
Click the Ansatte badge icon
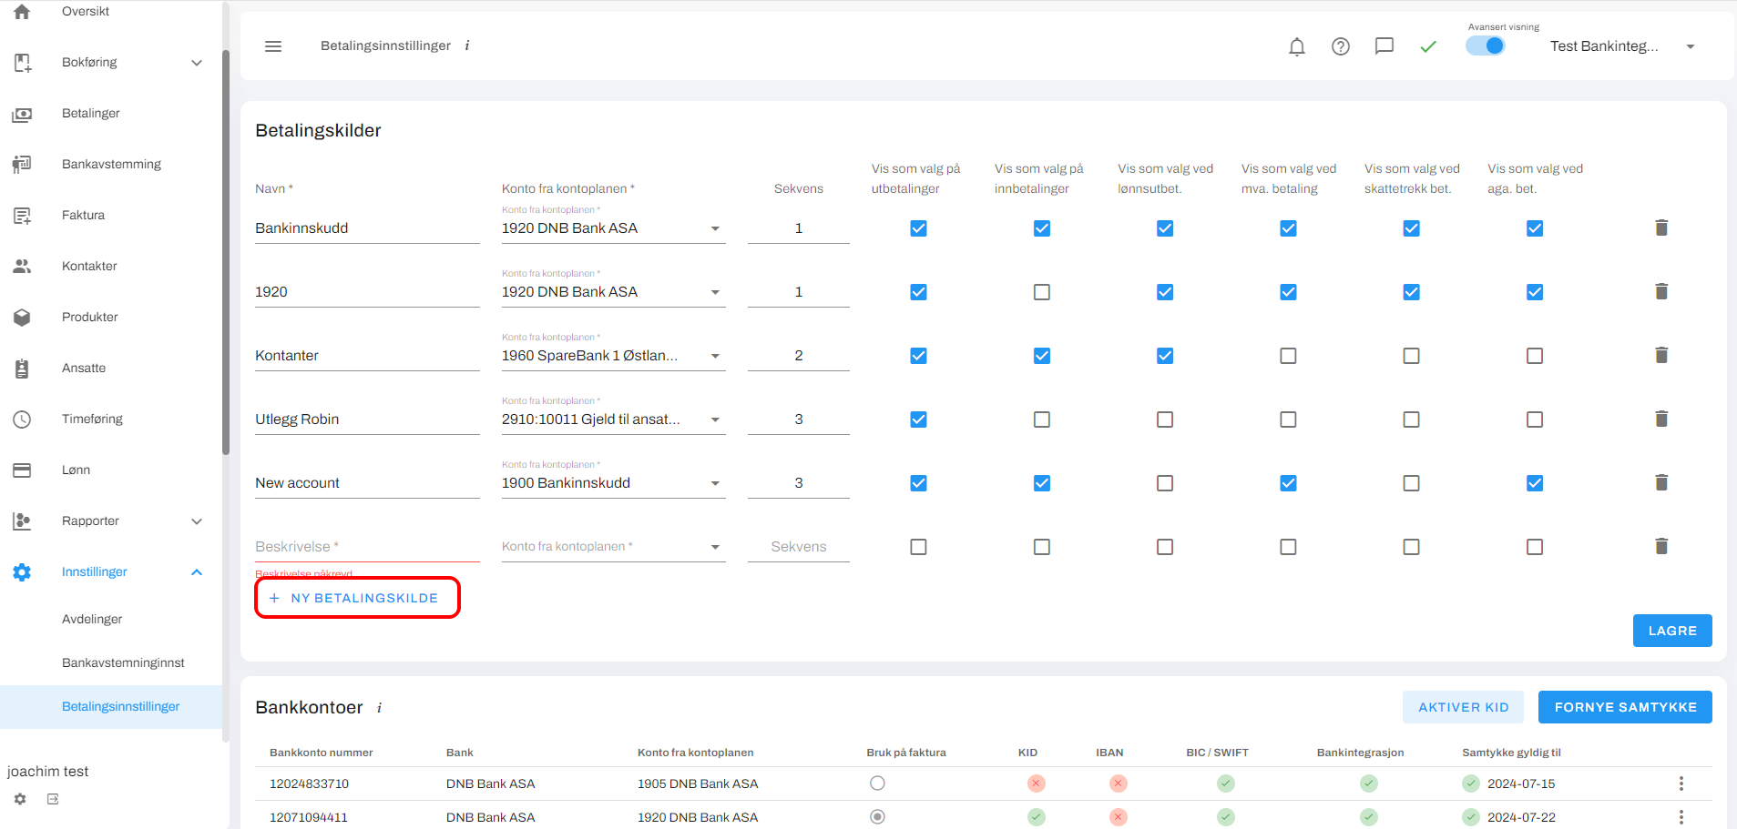22,369
